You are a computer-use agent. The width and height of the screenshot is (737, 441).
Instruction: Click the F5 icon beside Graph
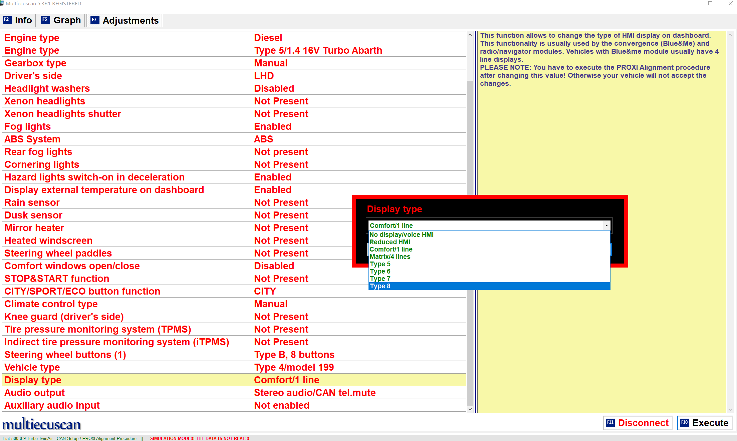pyautogui.click(x=45, y=20)
